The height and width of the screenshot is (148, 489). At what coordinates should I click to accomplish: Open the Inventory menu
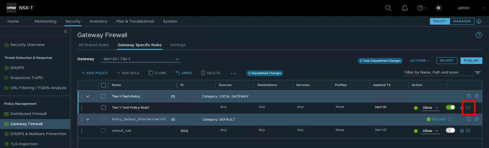coord(98,21)
